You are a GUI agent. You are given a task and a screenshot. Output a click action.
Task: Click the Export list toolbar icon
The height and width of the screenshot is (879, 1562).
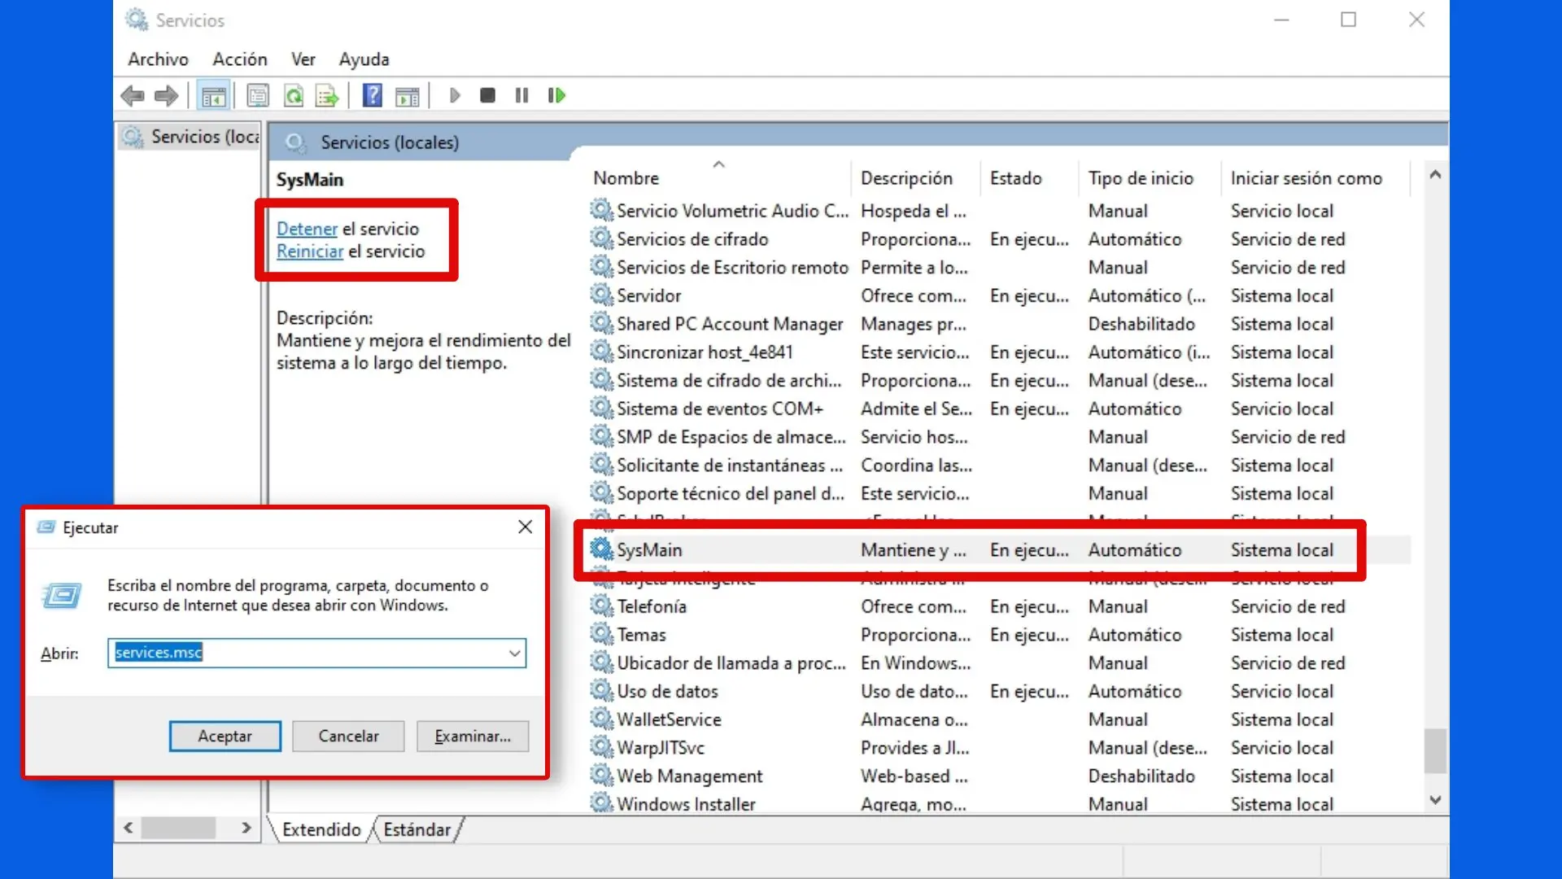pos(327,96)
